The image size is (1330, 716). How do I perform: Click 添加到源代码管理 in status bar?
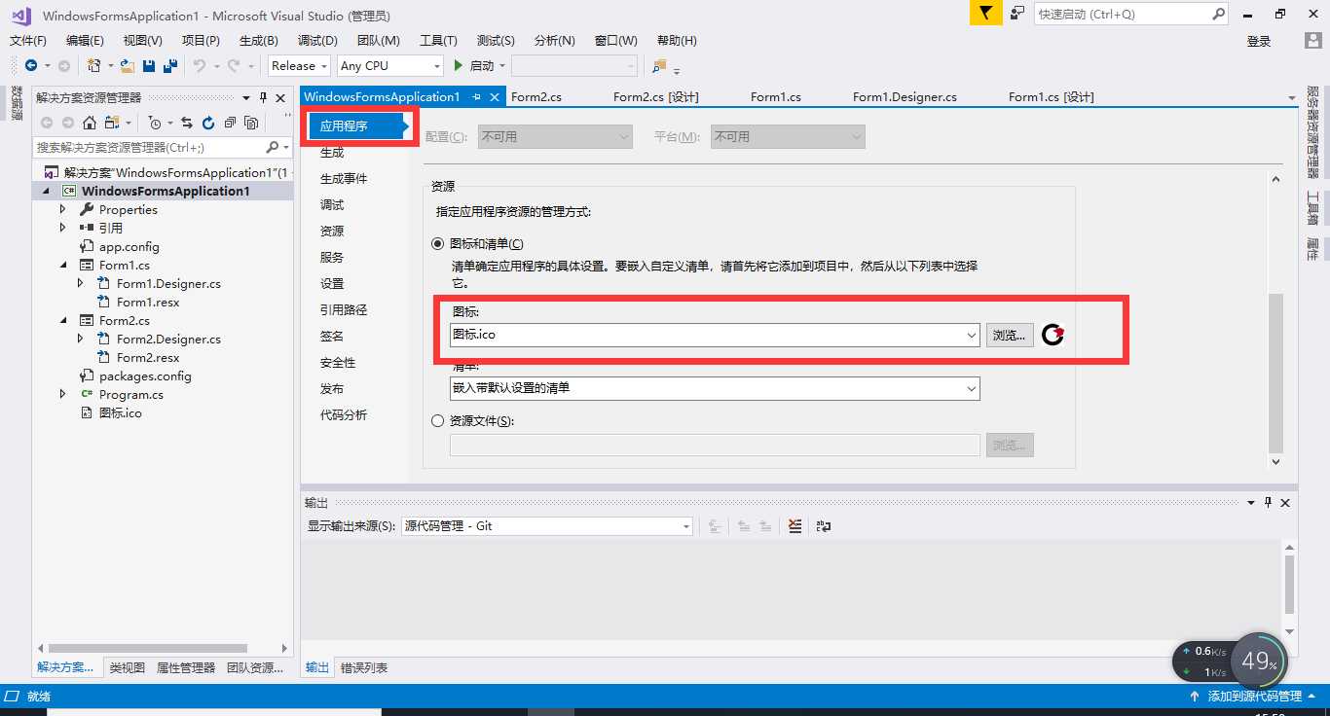point(1254,696)
